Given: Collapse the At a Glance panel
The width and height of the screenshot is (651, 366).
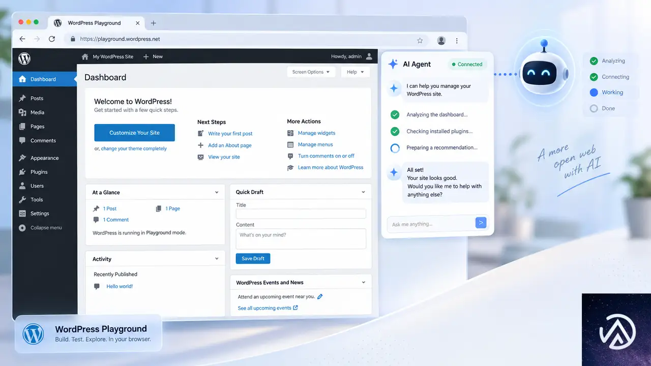Looking at the screenshot, I should coord(217,193).
